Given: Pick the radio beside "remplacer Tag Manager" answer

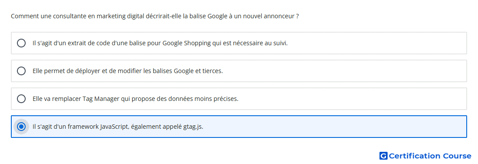Looking at the screenshot, I should 21,99.
